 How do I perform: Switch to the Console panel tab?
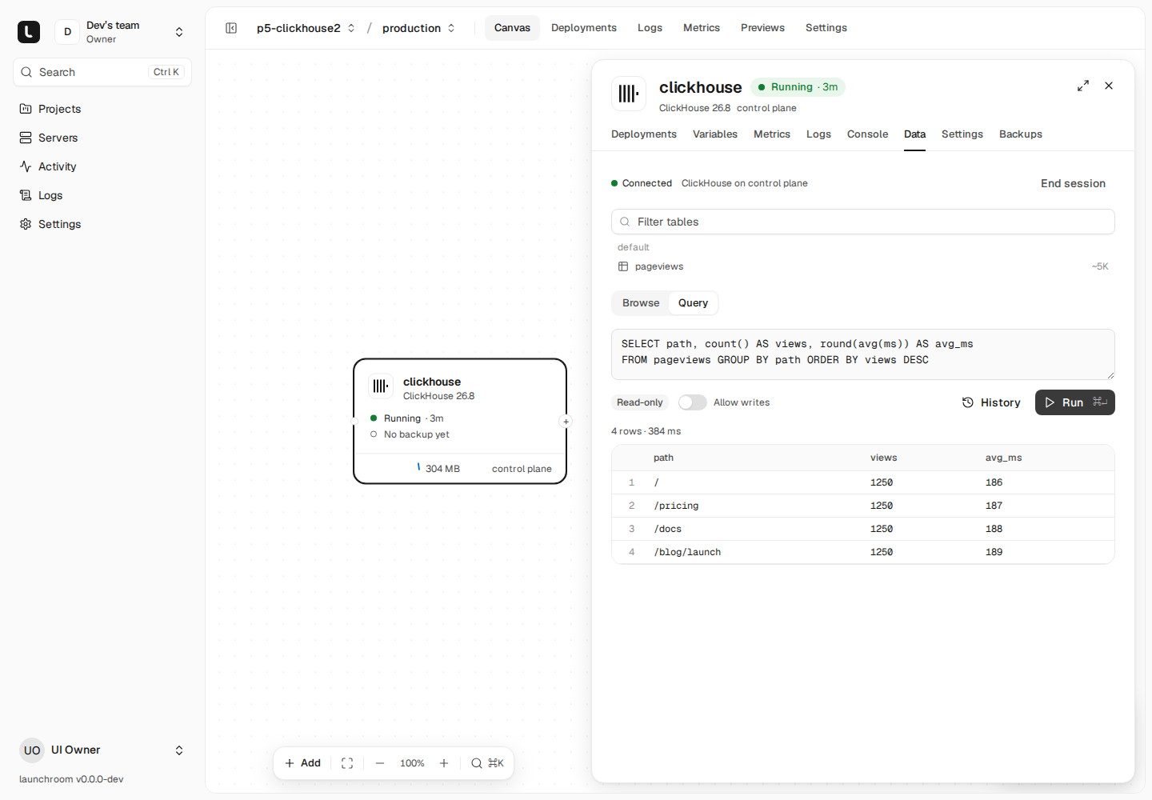pyautogui.click(x=867, y=134)
